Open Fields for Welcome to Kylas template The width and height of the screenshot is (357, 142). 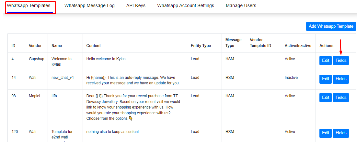[x=341, y=61]
